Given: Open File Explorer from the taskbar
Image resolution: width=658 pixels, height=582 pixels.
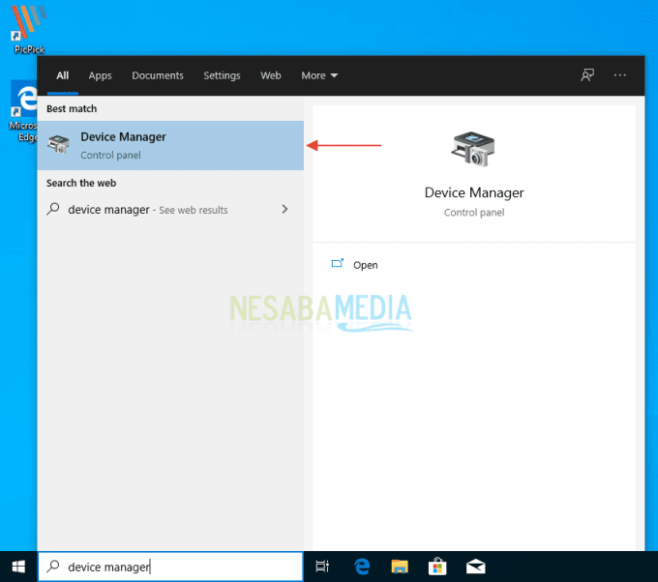Looking at the screenshot, I should coord(400,567).
